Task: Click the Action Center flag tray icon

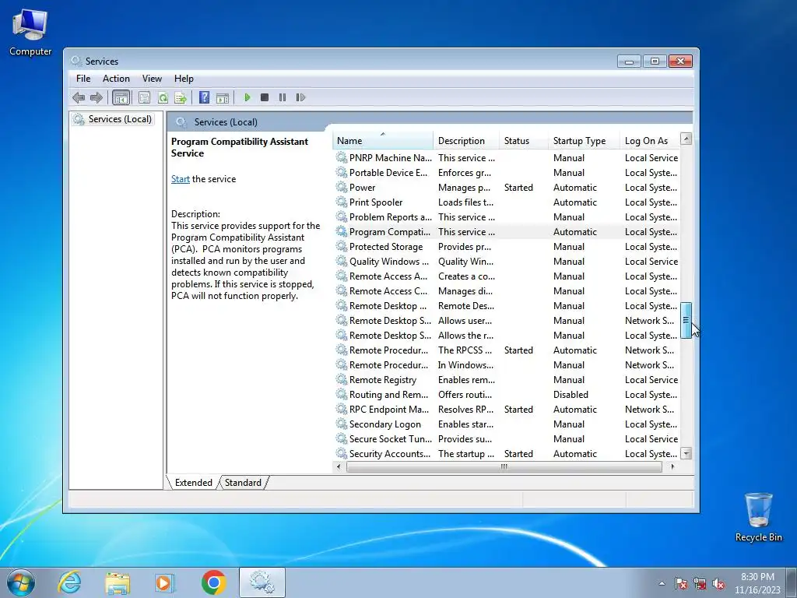Action: pyautogui.click(x=680, y=584)
